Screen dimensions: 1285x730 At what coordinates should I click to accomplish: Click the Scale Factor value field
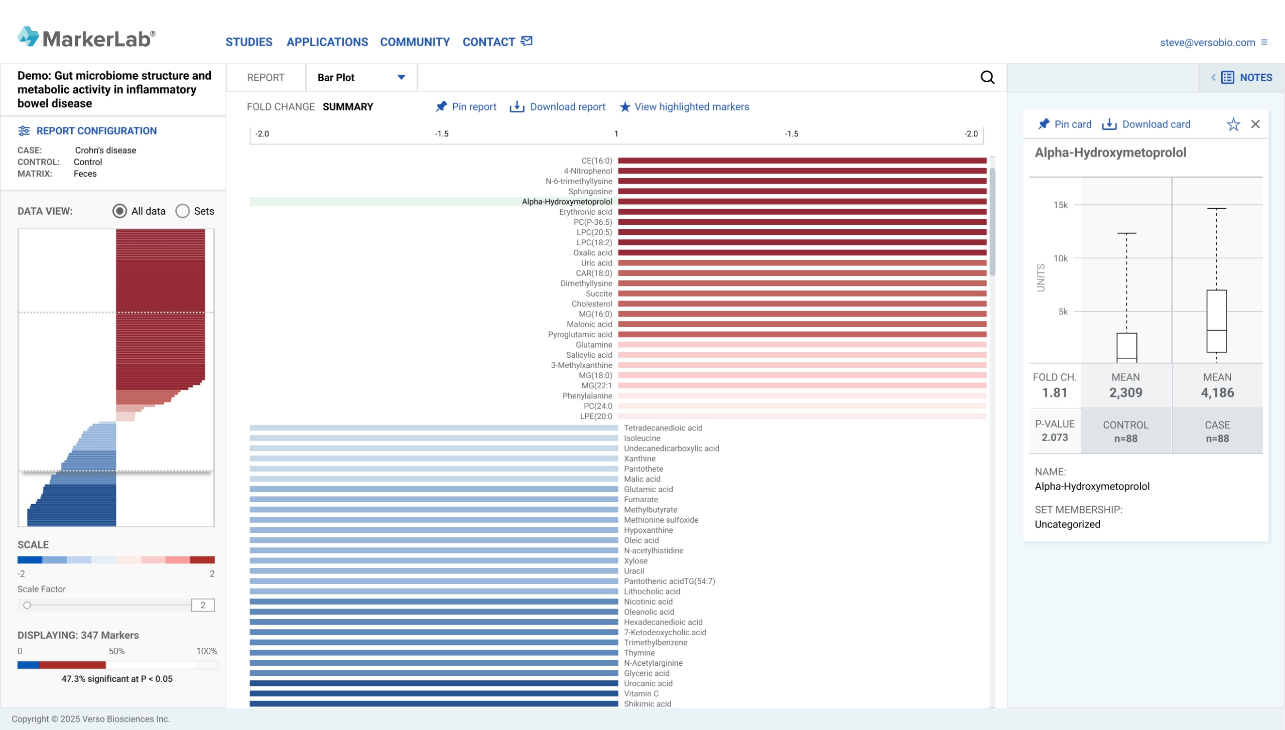click(x=203, y=605)
